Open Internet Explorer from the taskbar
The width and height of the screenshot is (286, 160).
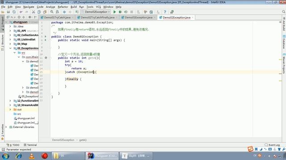click(x=18, y=156)
